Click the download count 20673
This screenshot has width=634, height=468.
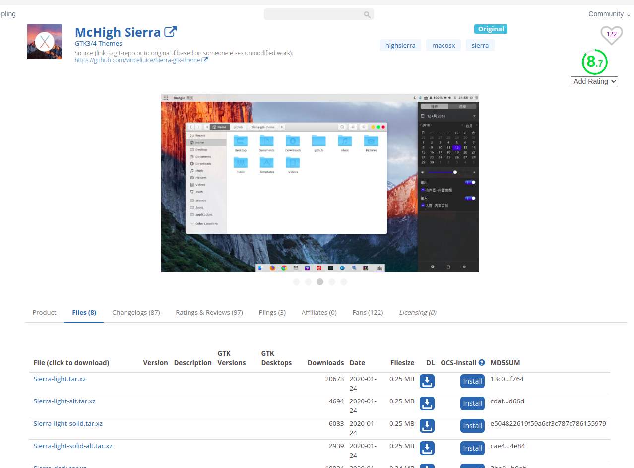point(334,379)
